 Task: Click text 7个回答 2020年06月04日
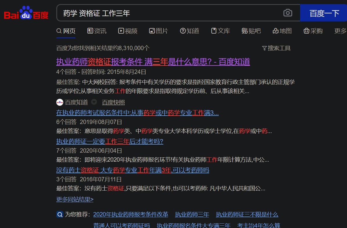89,151
